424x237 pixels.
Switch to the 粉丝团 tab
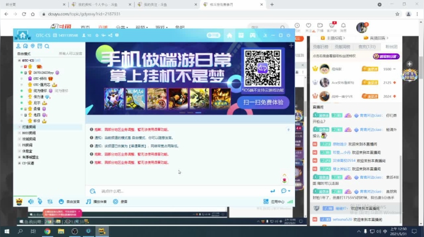(x=391, y=46)
